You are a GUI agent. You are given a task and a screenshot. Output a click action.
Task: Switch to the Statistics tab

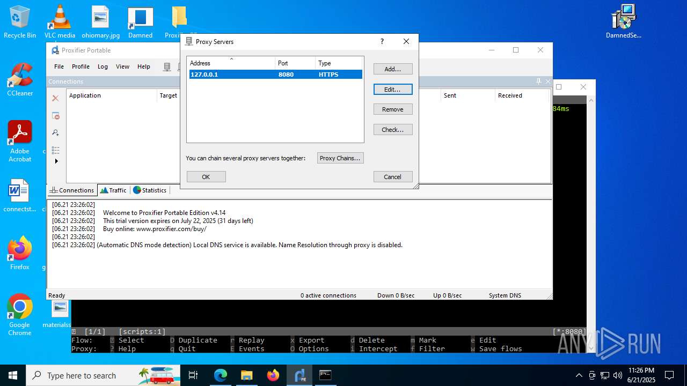click(x=150, y=190)
